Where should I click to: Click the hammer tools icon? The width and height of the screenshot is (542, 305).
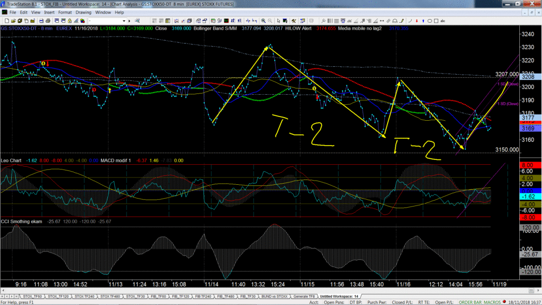pos(293,21)
